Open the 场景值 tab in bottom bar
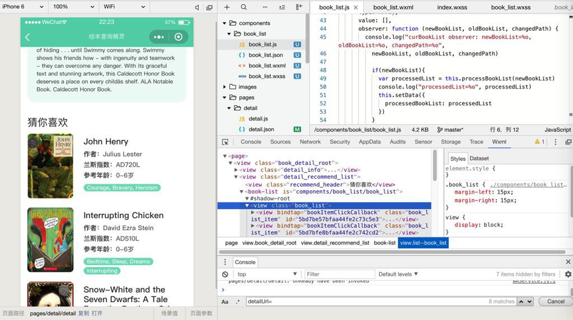Screen dimensions: 573x320 tap(169, 313)
